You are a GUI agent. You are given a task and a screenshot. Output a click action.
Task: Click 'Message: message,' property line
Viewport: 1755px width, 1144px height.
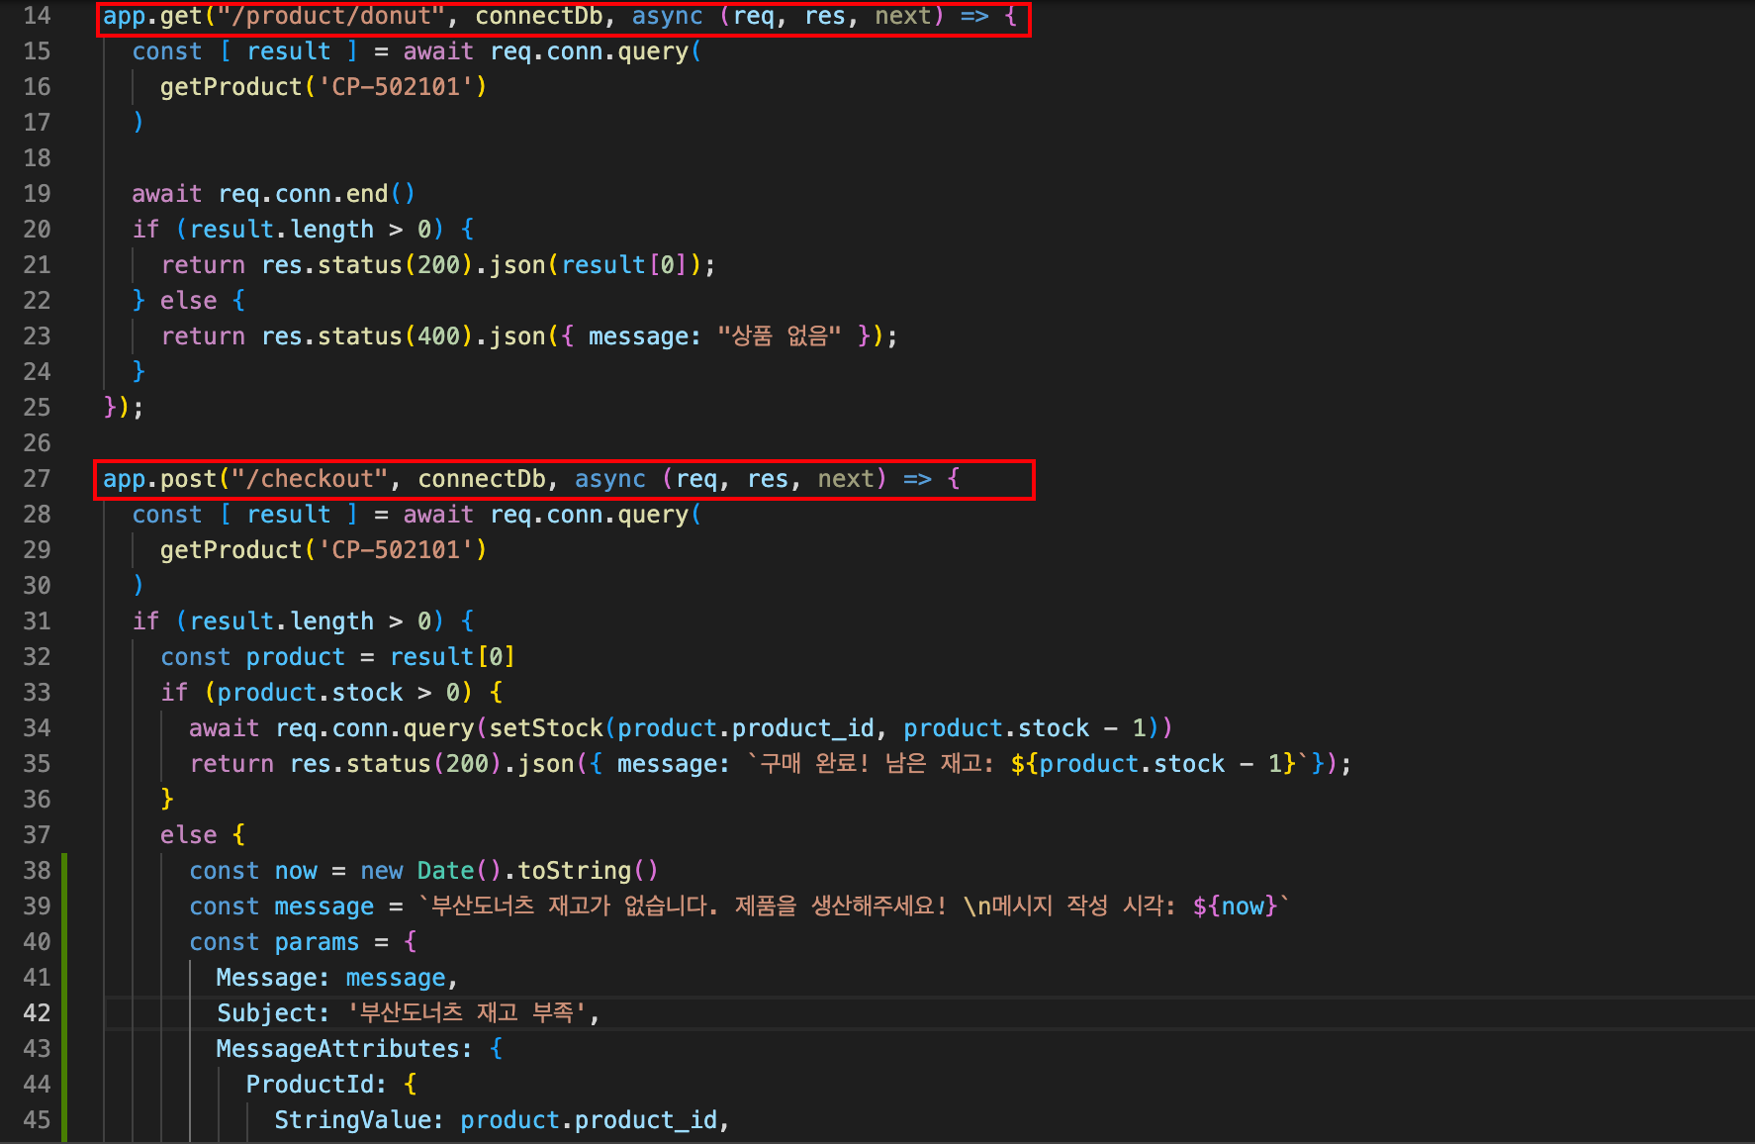point(337,978)
